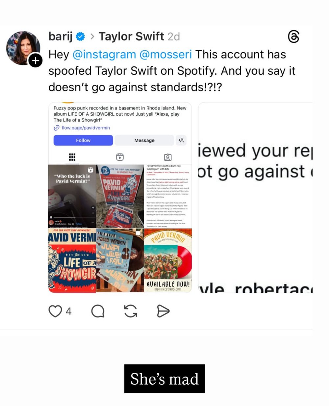This screenshot has height=406, width=329.
Task: Open the @instagram mention
Action: point(104,55)
